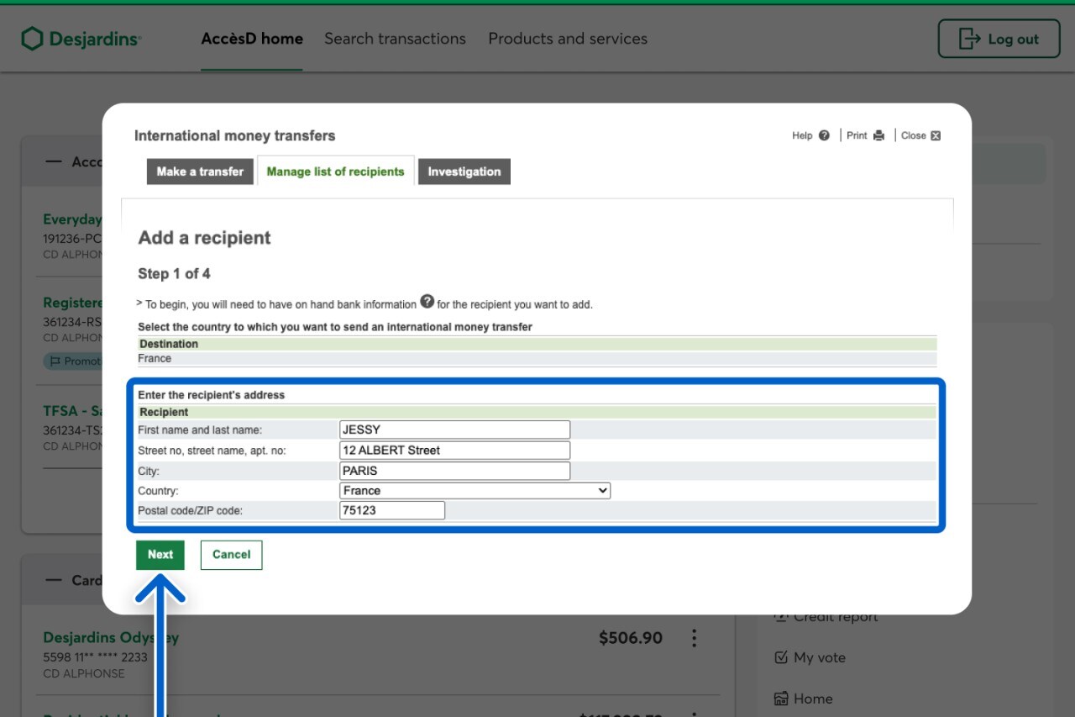Go to Search transactions menu
Screen dimensions: 1075x717
395,39
